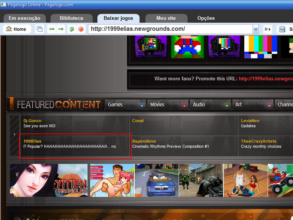Open the Games category in Featured Content
This screenshot has height=220, width=293.
pos(125,105)
